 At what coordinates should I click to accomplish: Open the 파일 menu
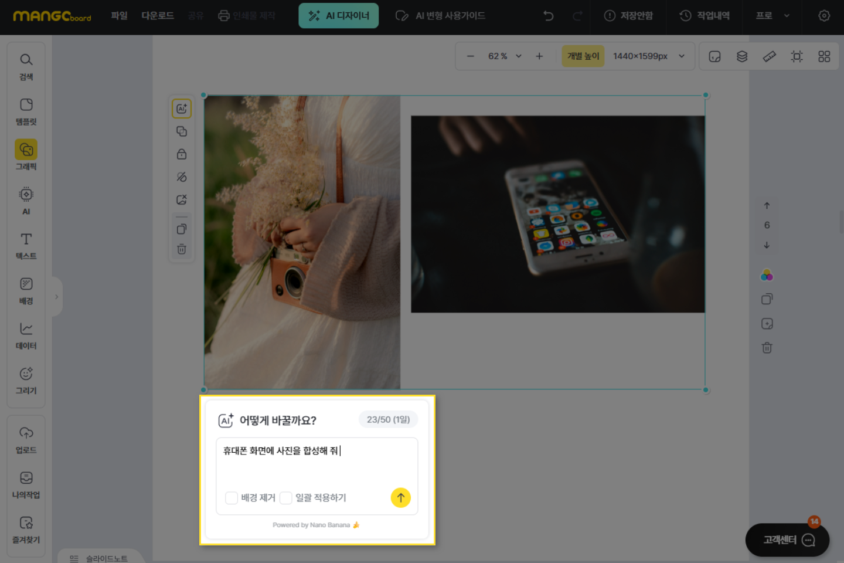(x=119, y=16)
